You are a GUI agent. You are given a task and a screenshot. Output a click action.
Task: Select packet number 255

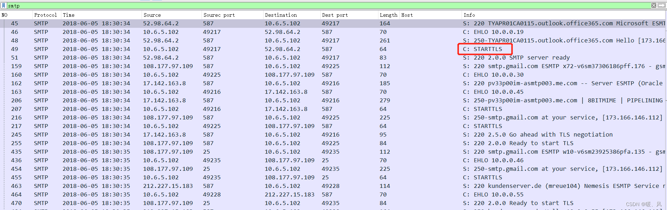click(x=16, y=143)
